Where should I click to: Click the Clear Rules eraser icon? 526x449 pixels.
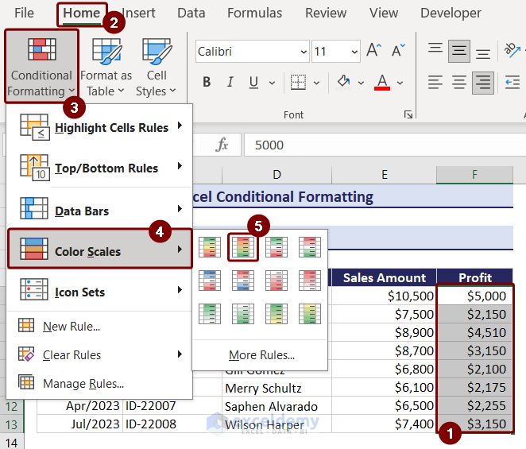click(26, 354)
